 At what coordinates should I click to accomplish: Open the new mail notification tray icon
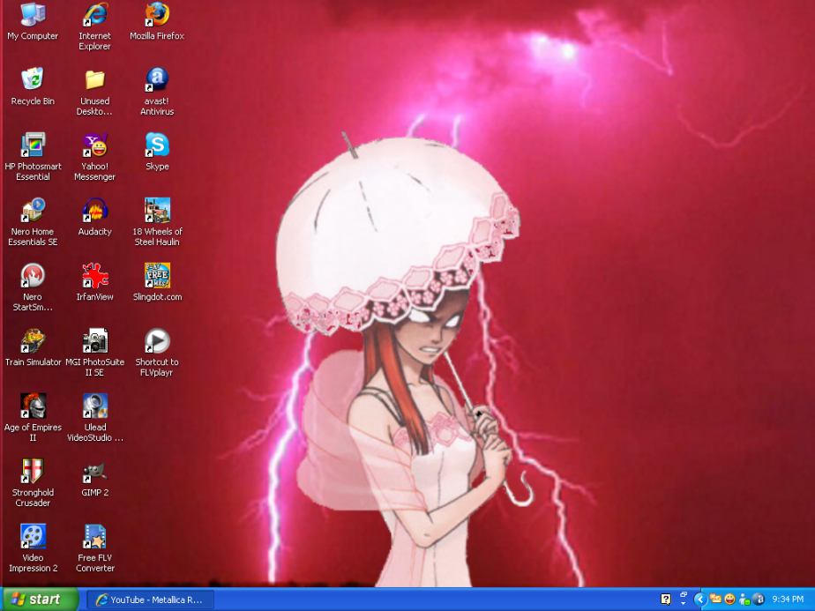[715, 600]
